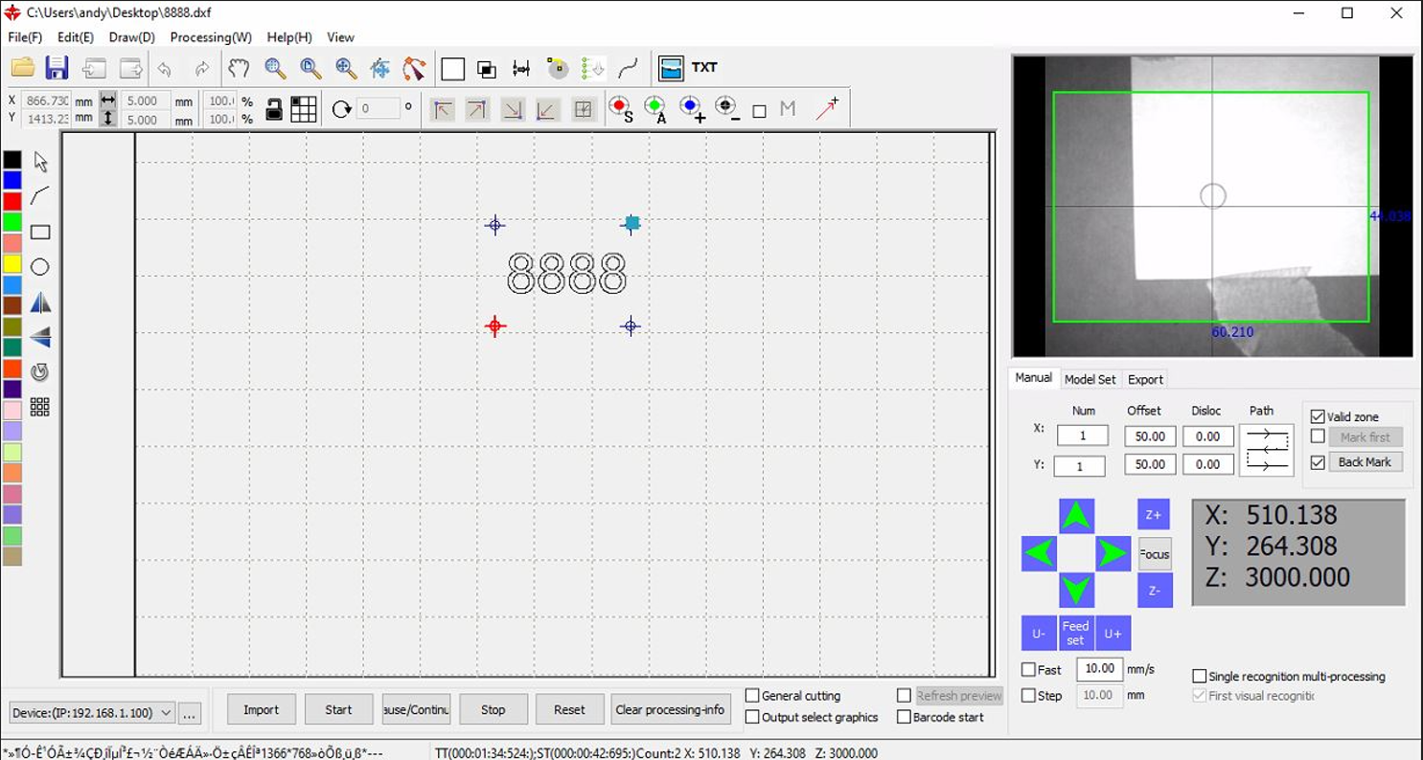Pick the yellow color swatch
The height and width of the screenshot is (760, 1423).
click(11, 264)
